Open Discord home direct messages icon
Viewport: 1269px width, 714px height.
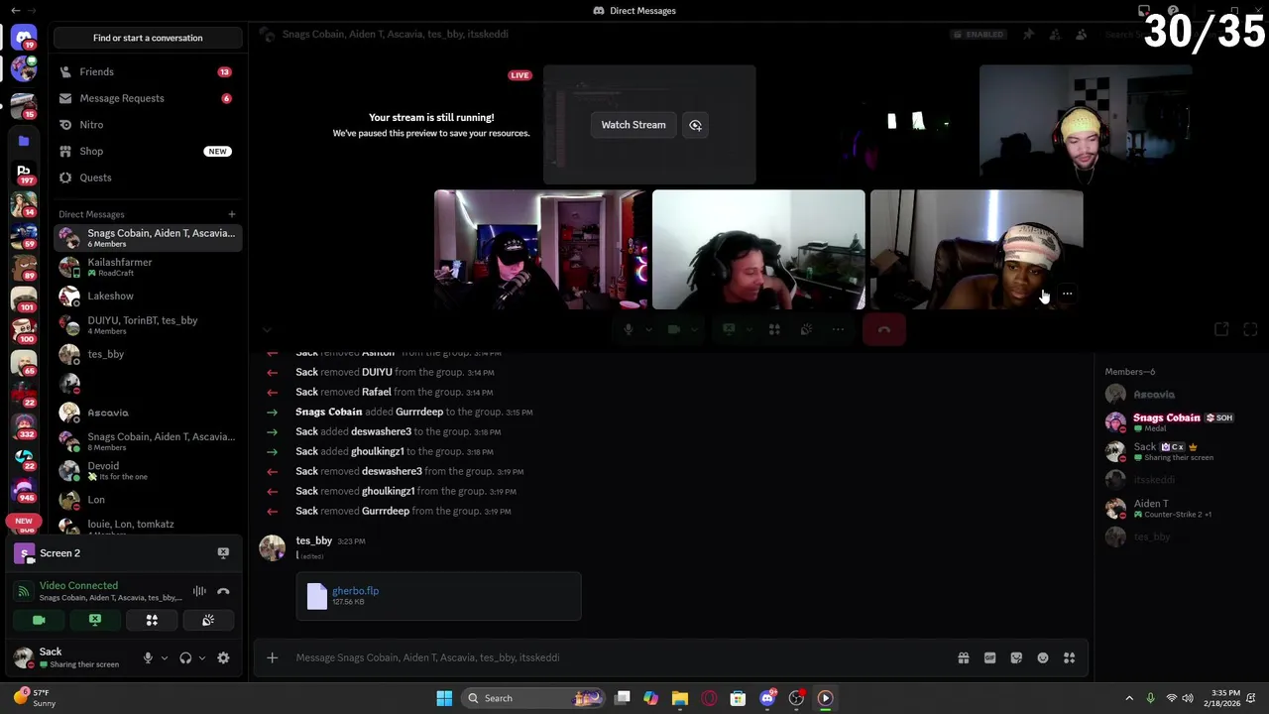point(24,38)
